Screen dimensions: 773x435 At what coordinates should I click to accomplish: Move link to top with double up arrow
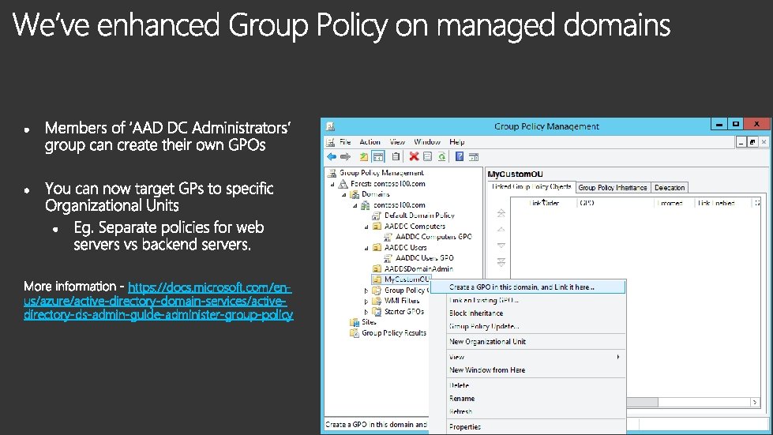click(x=501, y=213)
